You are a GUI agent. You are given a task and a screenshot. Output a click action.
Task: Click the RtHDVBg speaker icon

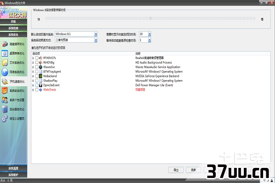click(x=40, y=62)
